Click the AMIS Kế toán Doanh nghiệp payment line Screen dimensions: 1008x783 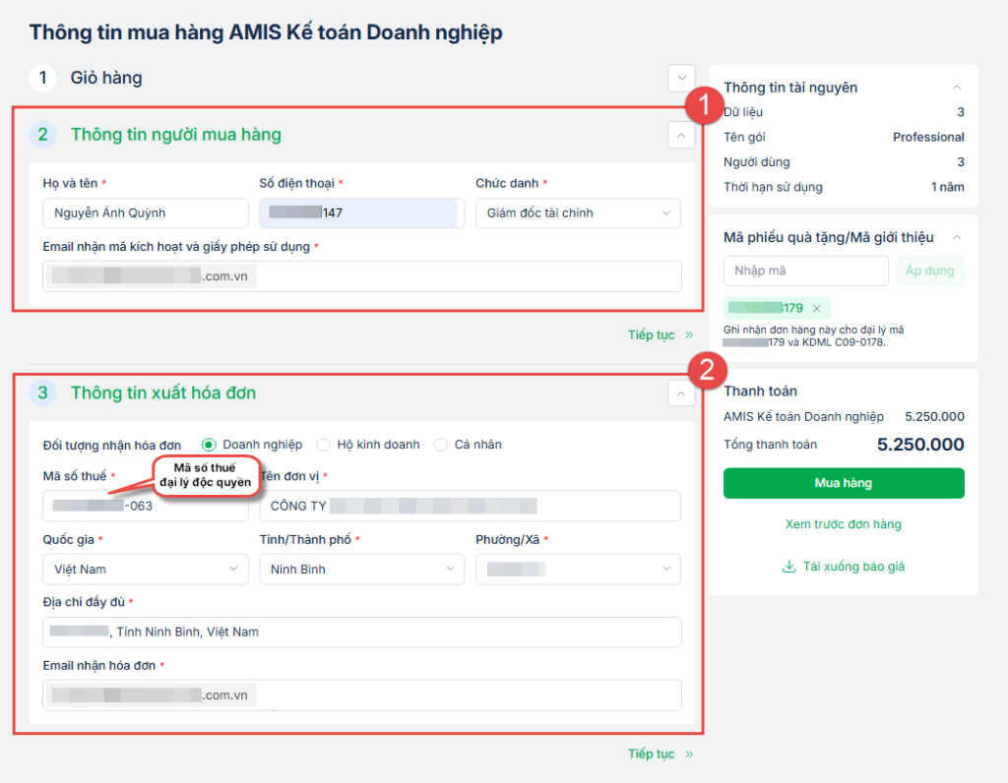(844, 417)
